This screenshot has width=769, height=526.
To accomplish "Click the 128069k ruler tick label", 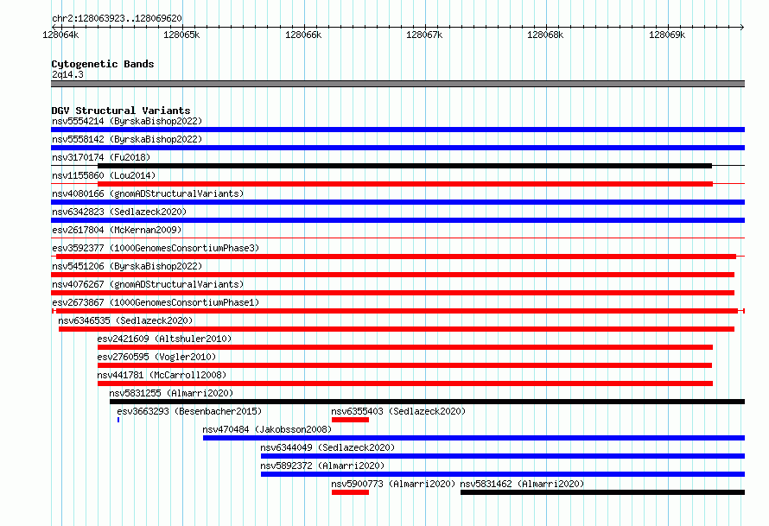I will point(667,35).
